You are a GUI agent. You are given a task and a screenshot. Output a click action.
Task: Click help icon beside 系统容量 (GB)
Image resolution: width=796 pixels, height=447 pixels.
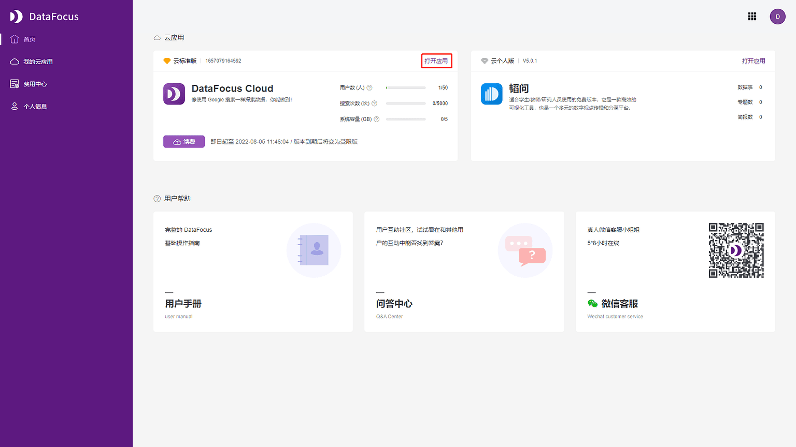[377, 119]
